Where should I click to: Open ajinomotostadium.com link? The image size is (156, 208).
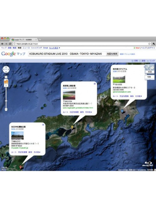point(122,92)
